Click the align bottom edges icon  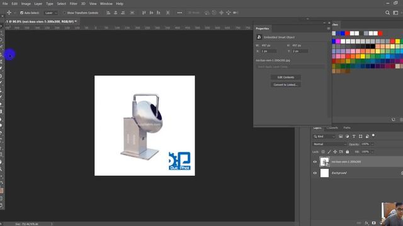[159, 13]
